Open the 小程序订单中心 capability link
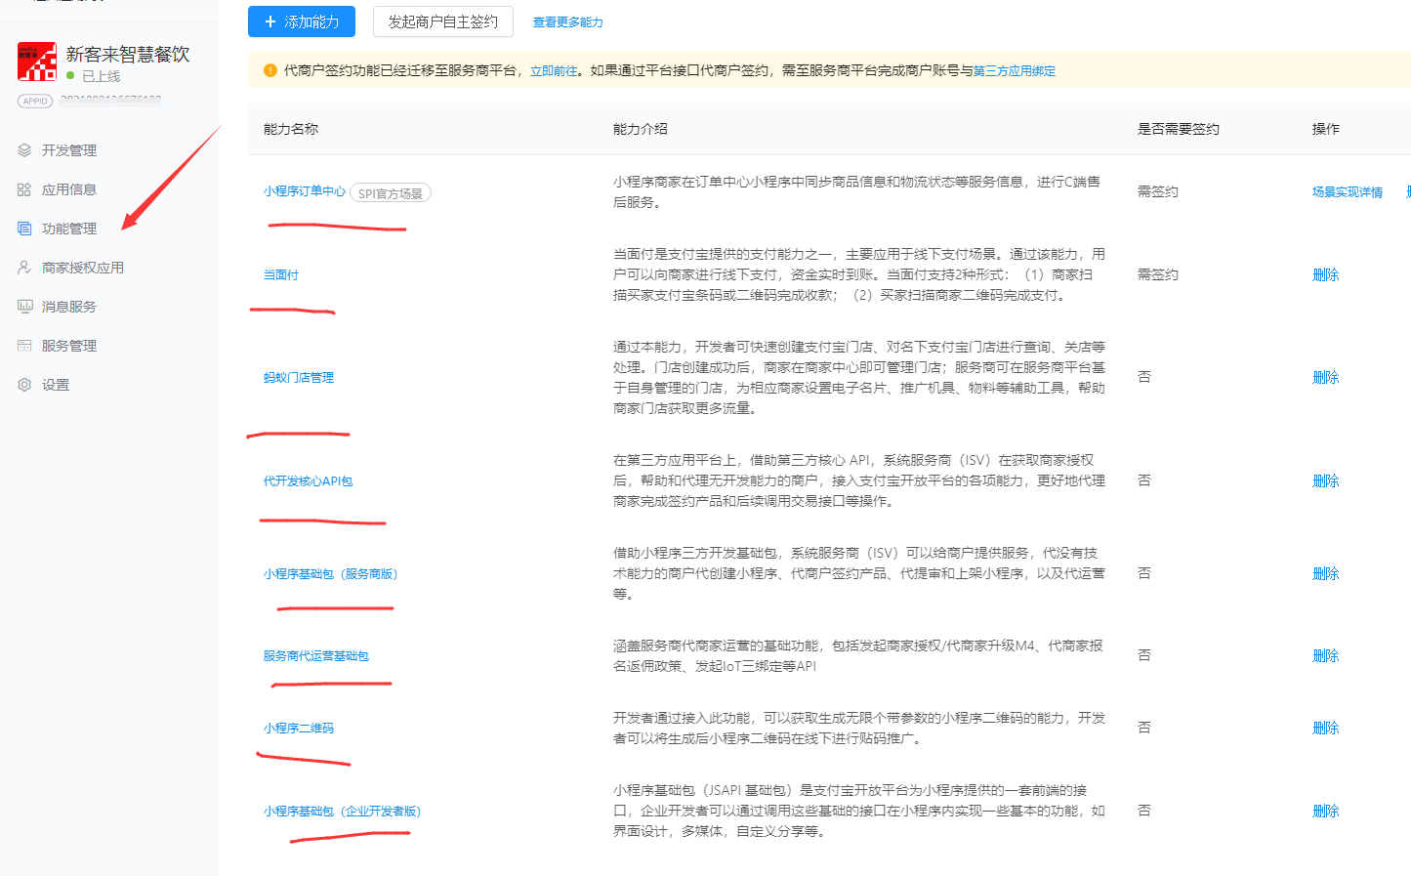Viewport: 1411px width, 876px height. (305, 191)
